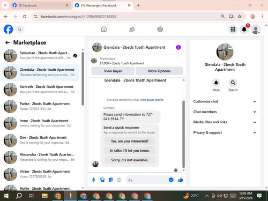The height and width of the screenshot is (201, 268).
Task: Open Chrome zoom magnifier icon
Action: 223,17
